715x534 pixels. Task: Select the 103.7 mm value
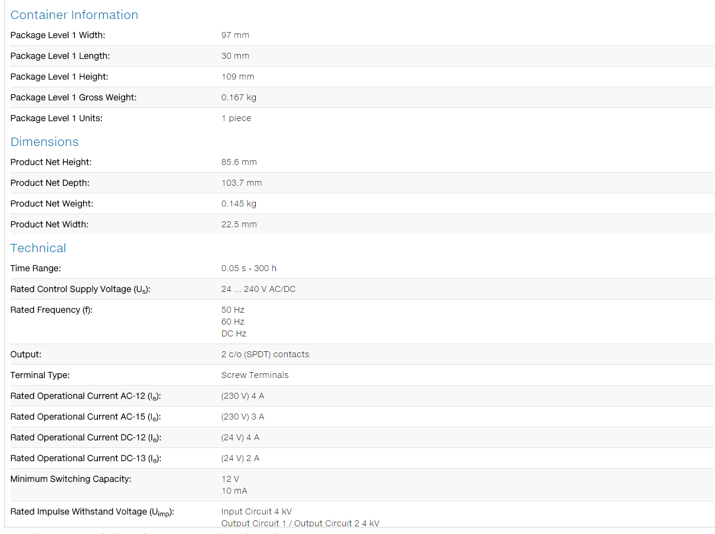241,183
